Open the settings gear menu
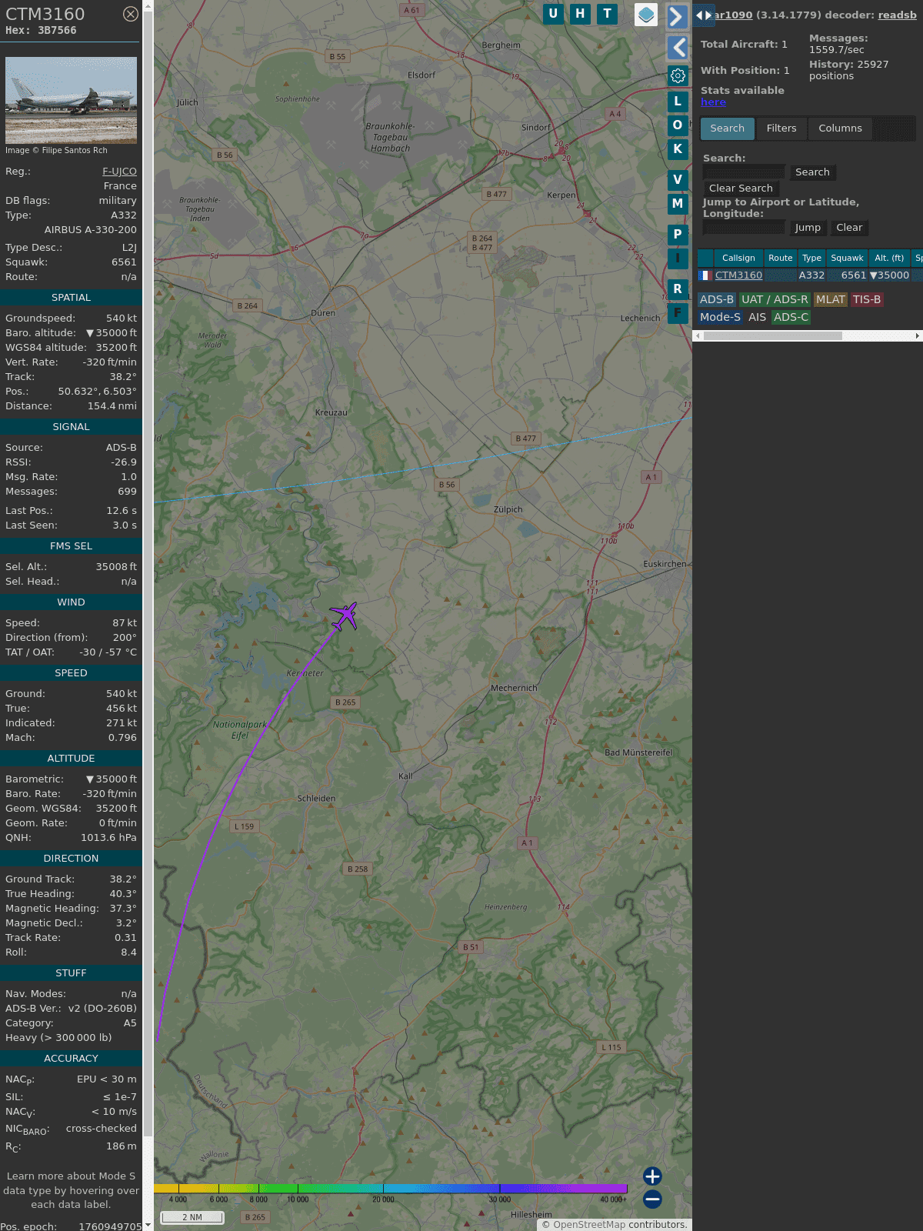This screenshot has height=1231, width=923. click(678, 75)
